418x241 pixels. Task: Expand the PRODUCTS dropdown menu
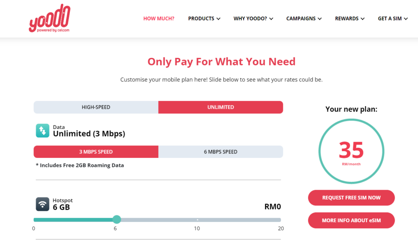[204, 19]
